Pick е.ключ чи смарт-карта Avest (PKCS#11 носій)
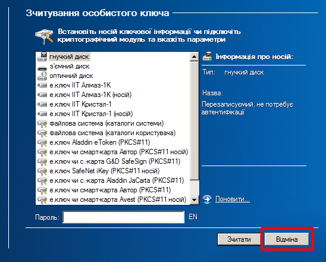Screen dimensions: 326x262 118,199
